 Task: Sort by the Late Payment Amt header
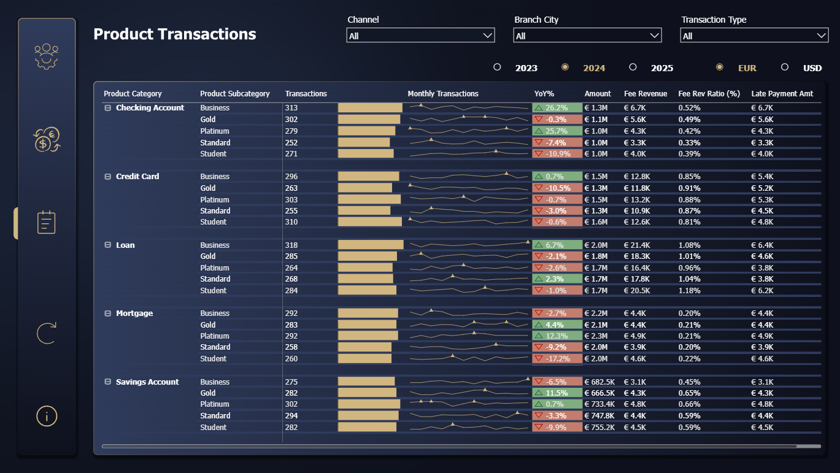pos(782,94)
